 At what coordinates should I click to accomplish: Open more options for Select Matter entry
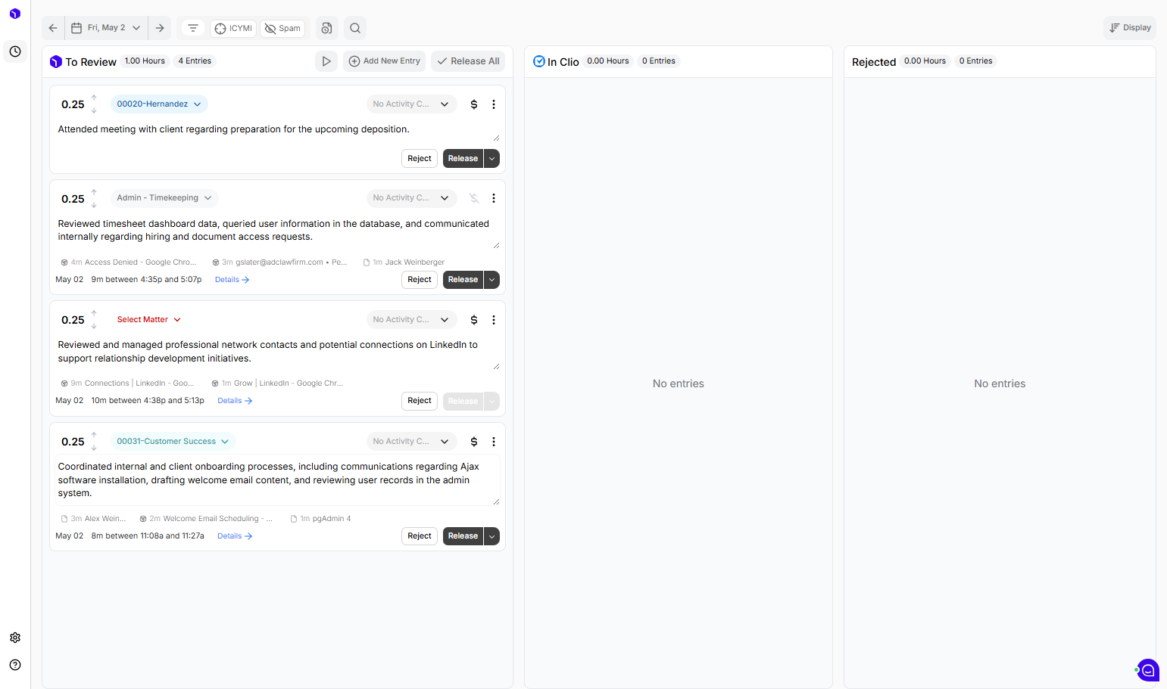coord(494,320)
